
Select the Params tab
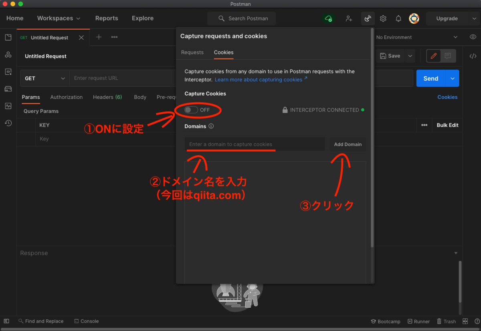[31, 97]
